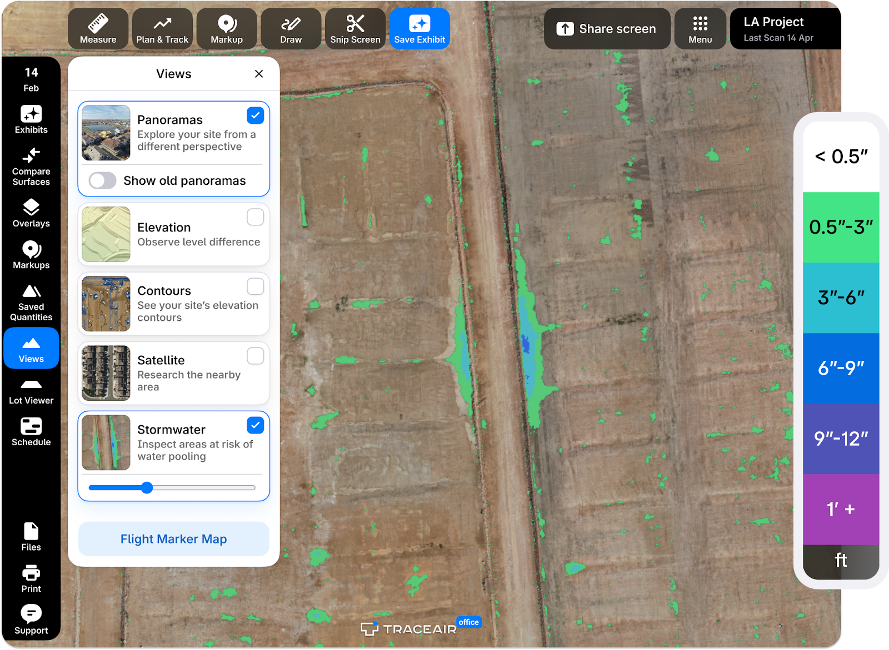Enable the Elevation view checkbox
This screenshot has width=889, height=650.
click(255, 217)
